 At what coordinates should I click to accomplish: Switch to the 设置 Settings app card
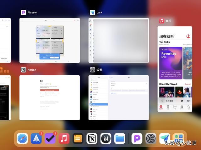pyautogui.click(x=119, y=98)
